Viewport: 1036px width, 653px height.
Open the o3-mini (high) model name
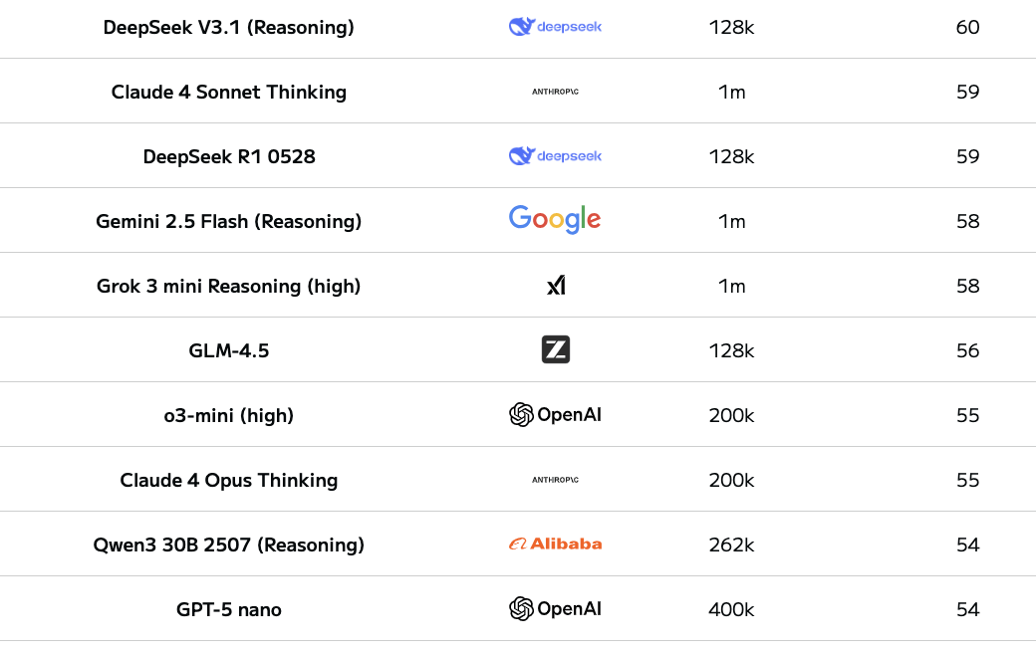click(x=229, y=416)
